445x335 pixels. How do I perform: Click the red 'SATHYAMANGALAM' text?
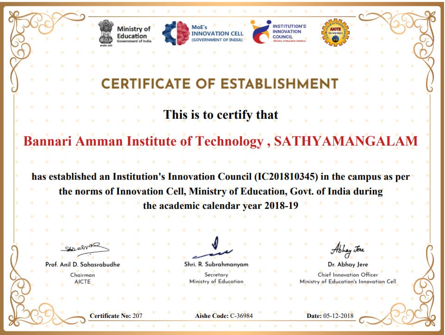pos(346,141)
